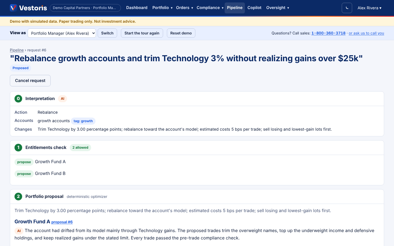Click the Vestoris logo icon

pos(13,8)
